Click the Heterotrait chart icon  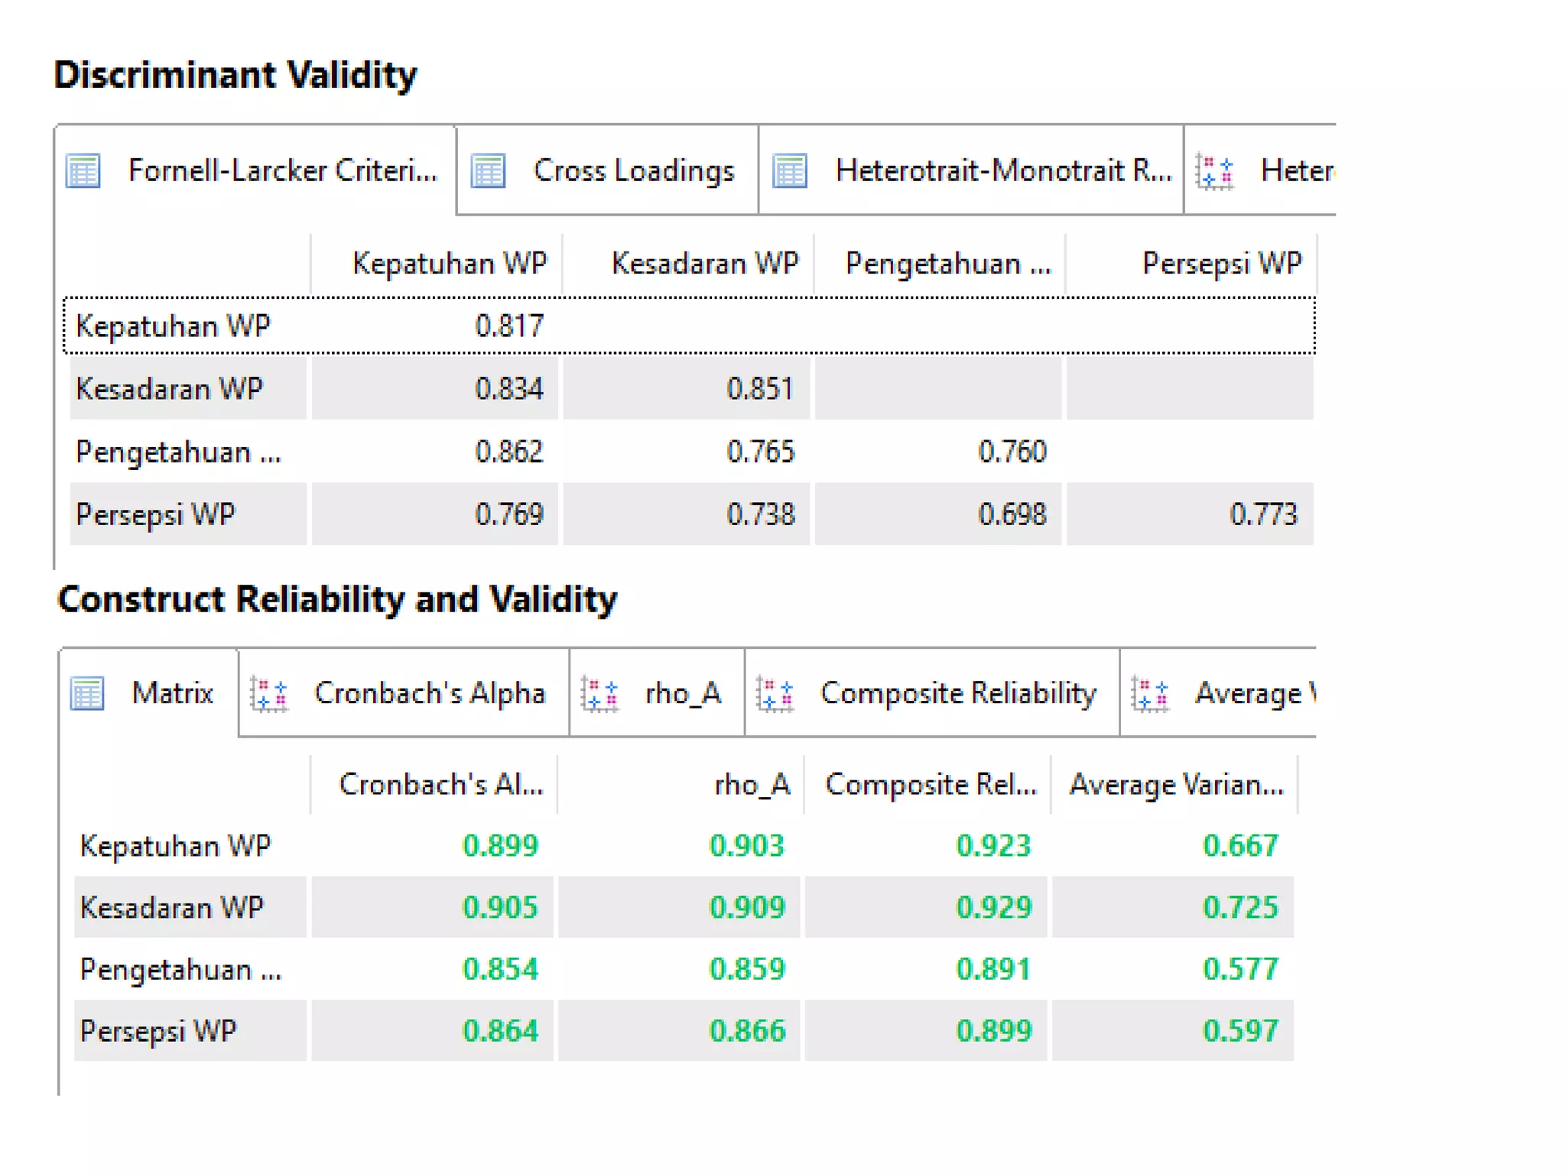(1215, 171)
